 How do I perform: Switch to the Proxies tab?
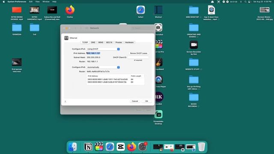tap(119, 42)
